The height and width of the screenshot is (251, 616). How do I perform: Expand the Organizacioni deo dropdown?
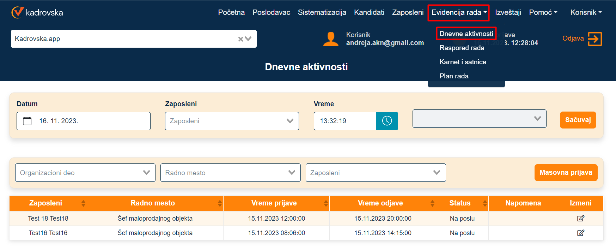pyautogui.click(x=85, y=173)
